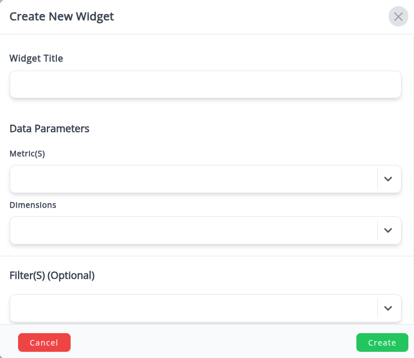Screen dimensions: 414x358
Task: Close the Create New Widget dialog
Action: pyautogui.click(x=398, y=17)
